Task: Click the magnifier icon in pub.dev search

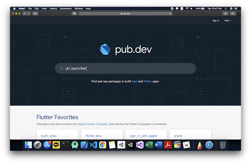Action: pos(62,68)
